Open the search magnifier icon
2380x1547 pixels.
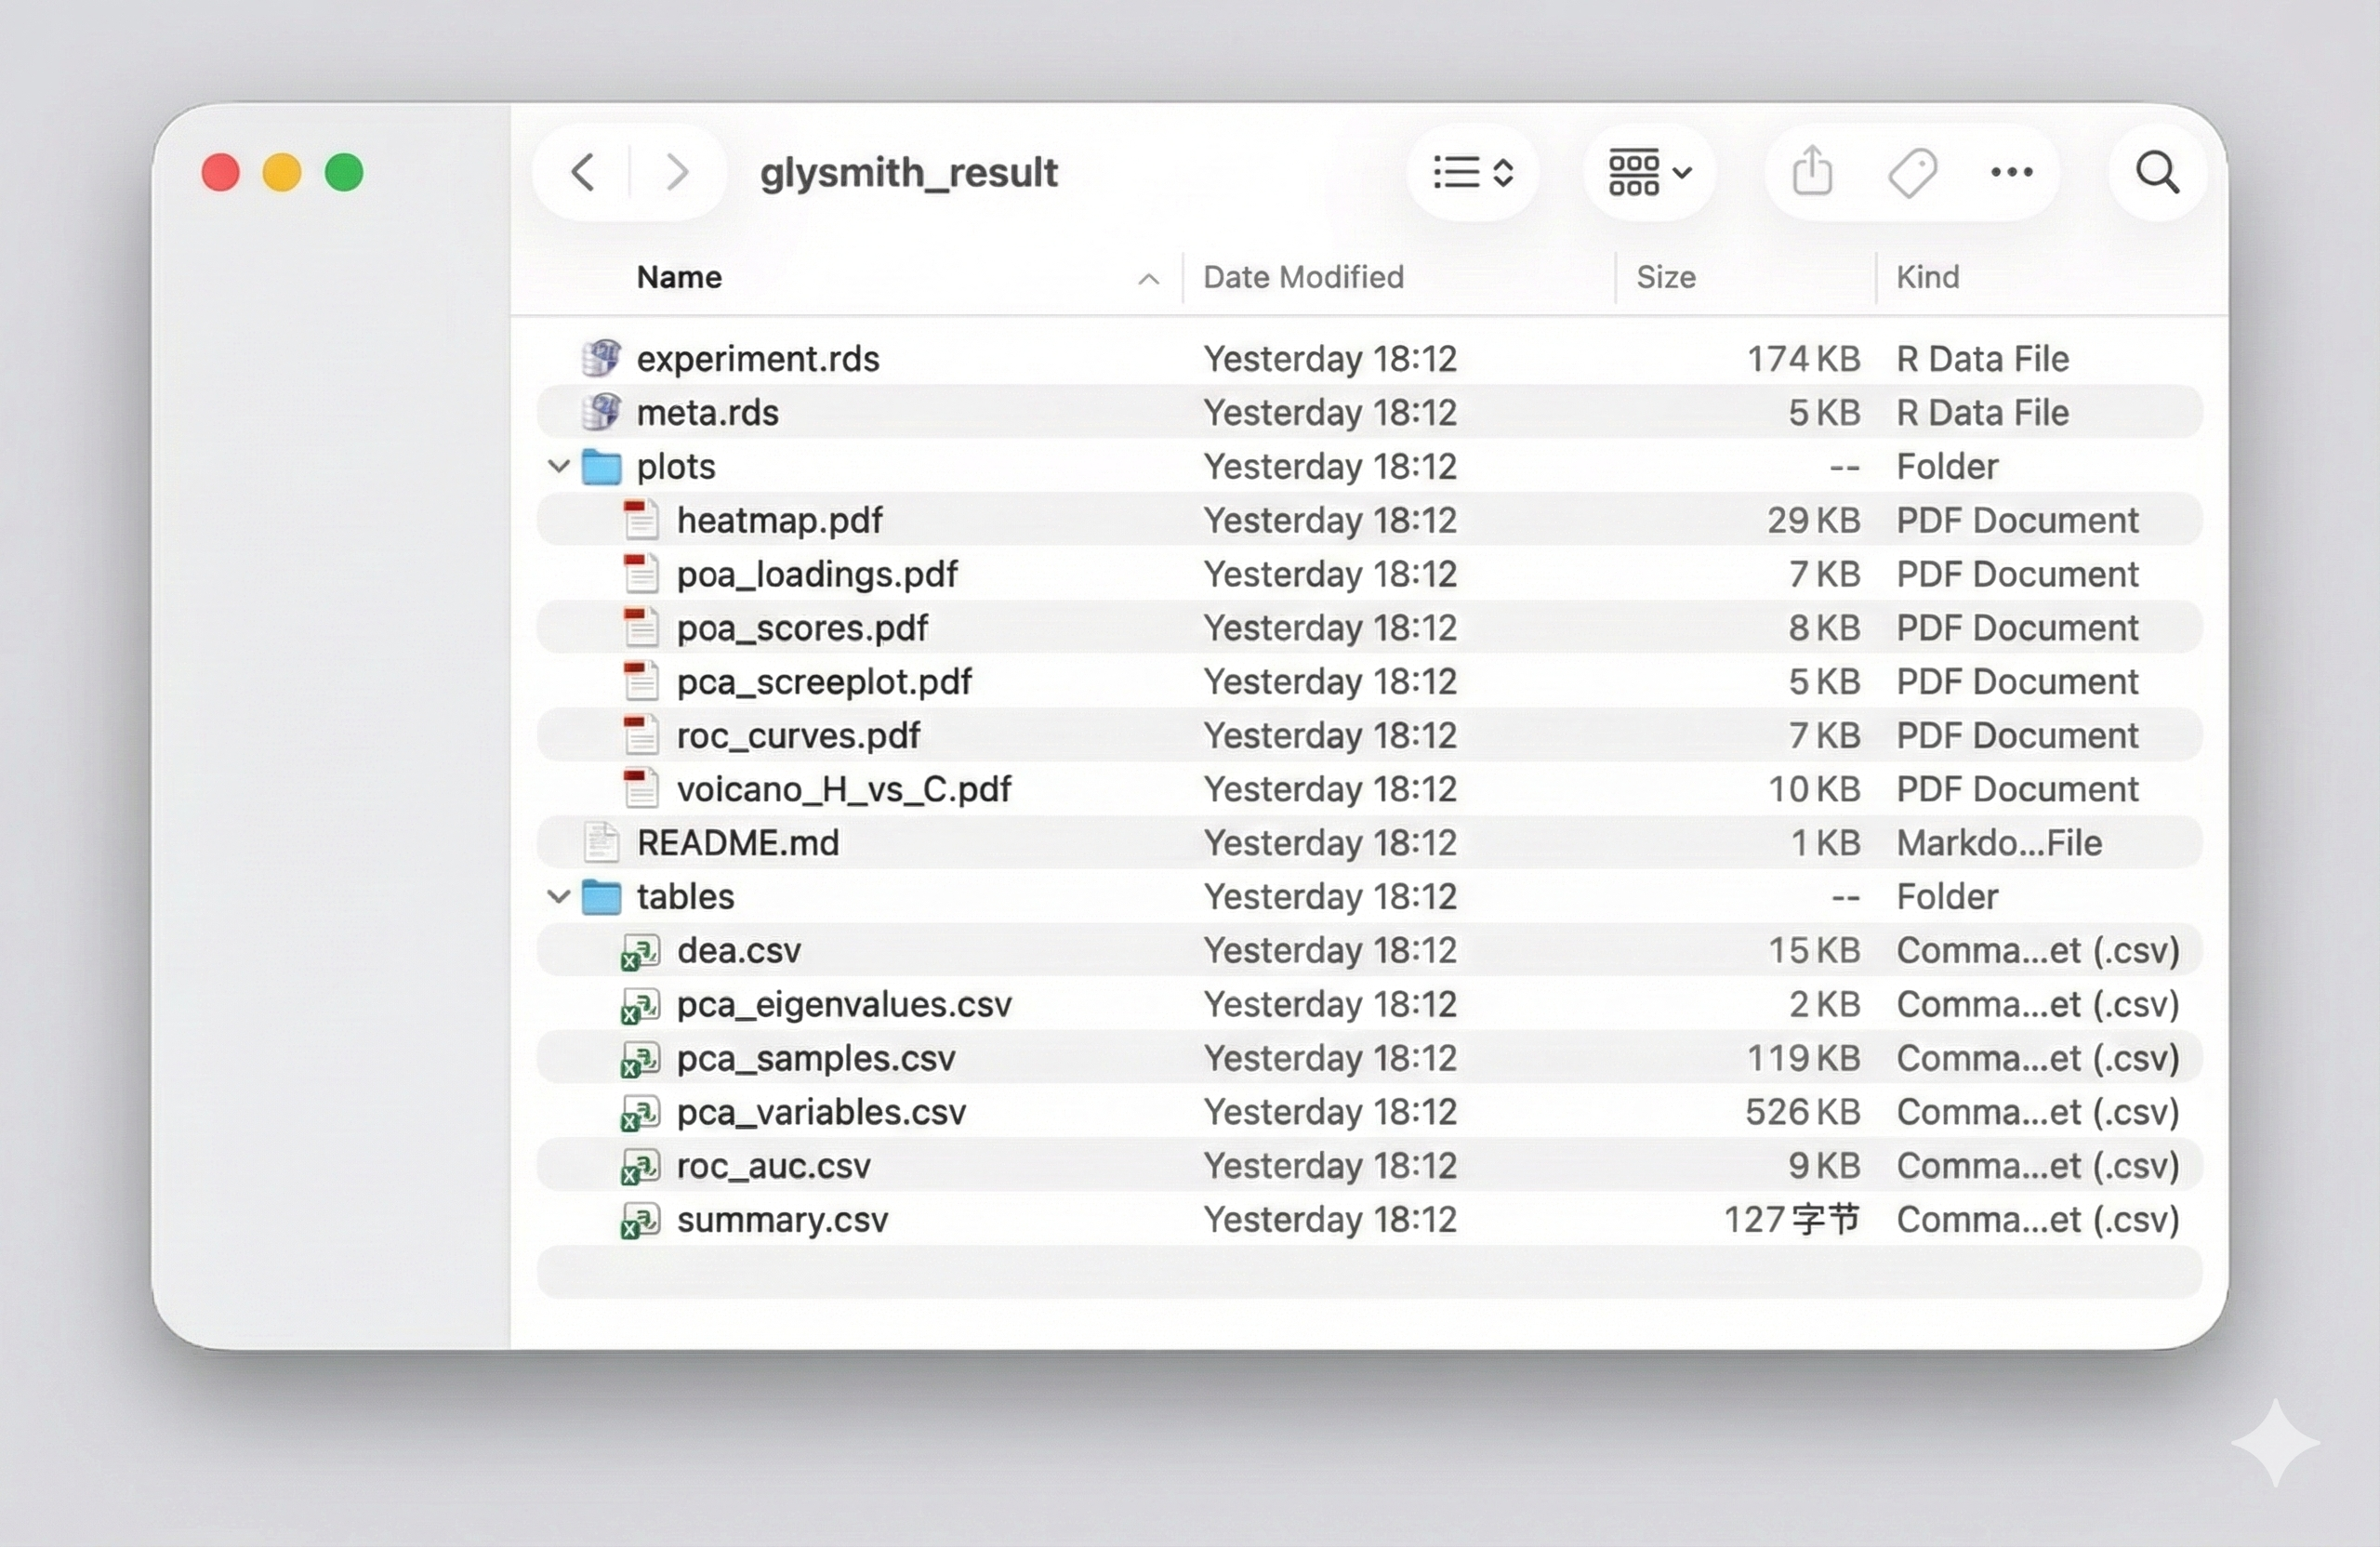tap(2157, 172)
